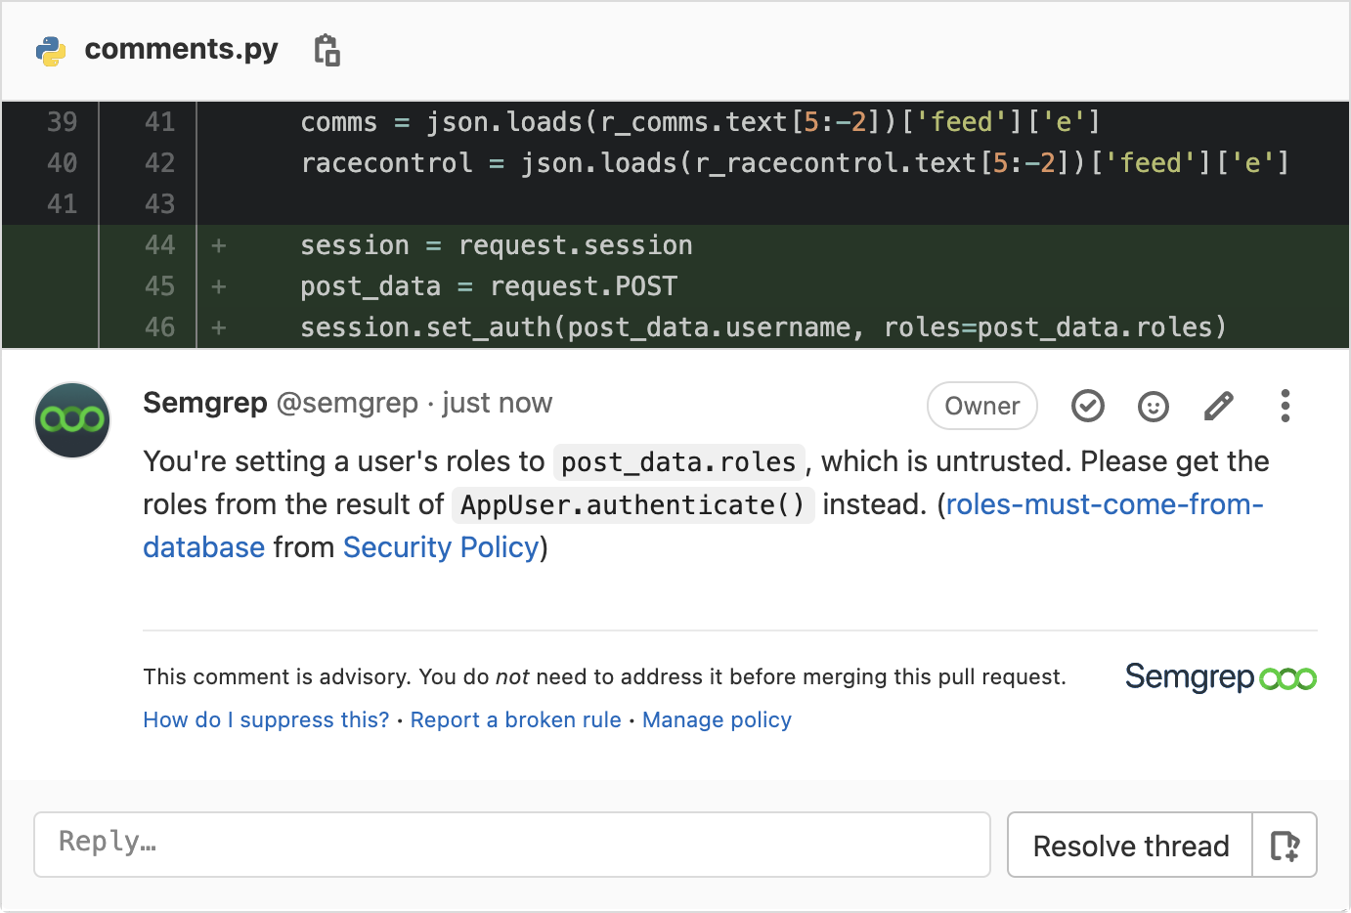Start a new thread via icon beside Resolve thread

tap(1285, 845)
